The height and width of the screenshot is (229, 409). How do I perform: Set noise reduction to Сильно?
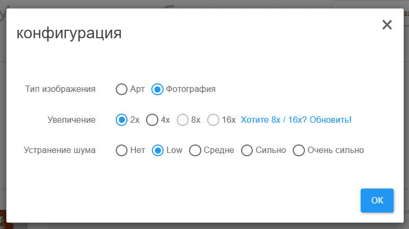pyautogui.click(x=247, y=150)
